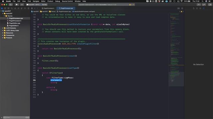Open the Product menu
Image resolution: width=213 pixels, height=119 pixels.
coord(50,1)
